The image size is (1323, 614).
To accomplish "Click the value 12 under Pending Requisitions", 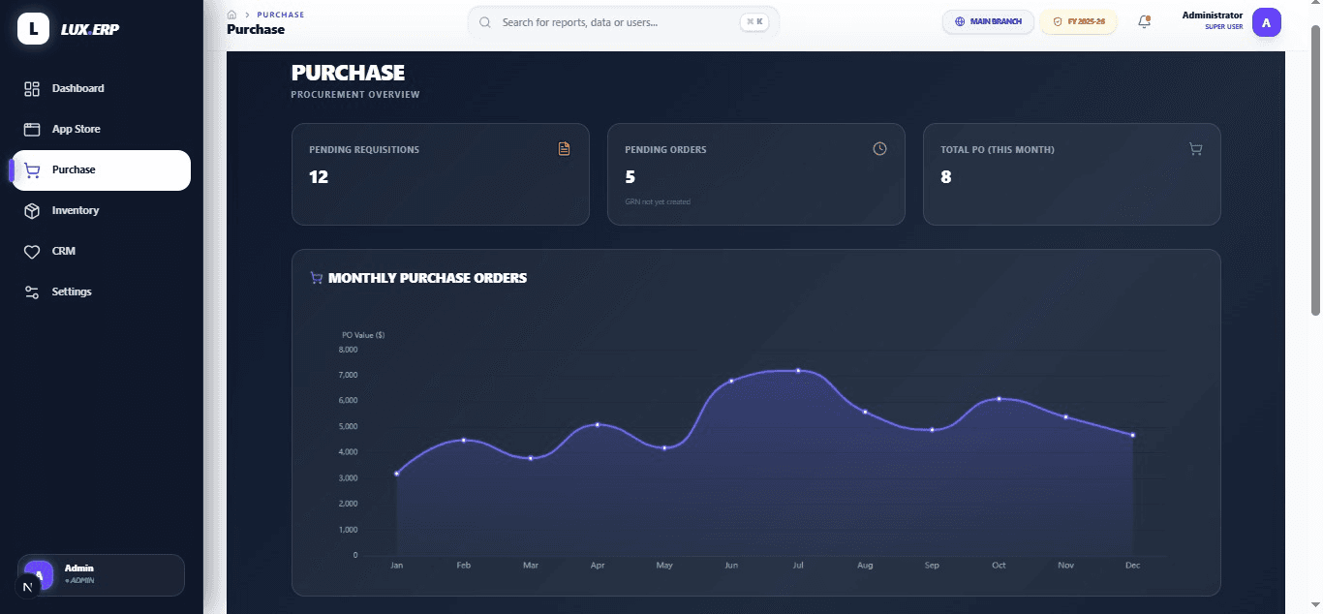I will tap(319, 176).
